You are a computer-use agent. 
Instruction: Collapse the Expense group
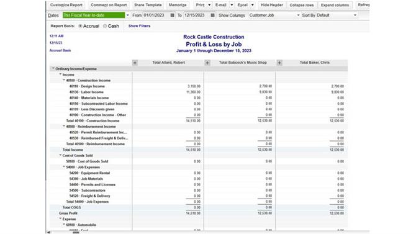(60, 218)
